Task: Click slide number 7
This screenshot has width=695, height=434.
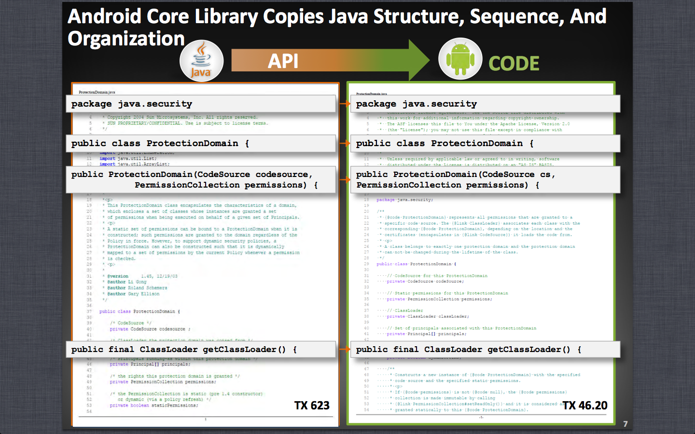Action: [x=625, y=424]
